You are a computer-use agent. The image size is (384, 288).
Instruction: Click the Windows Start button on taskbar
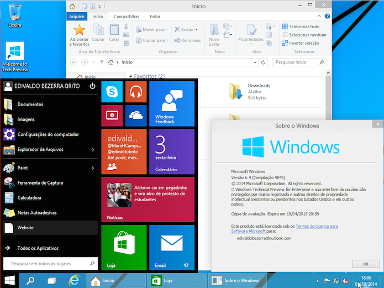(x=9, y=280)
